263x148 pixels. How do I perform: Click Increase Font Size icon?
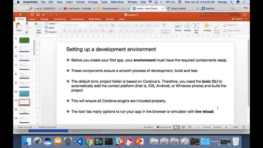(x=101, y=25)
